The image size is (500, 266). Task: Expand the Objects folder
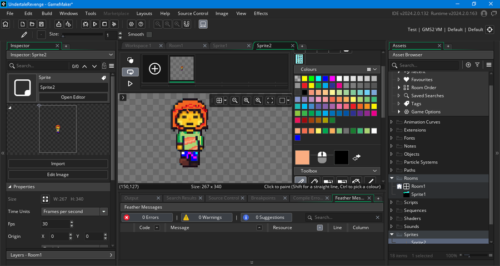point(392,154)
